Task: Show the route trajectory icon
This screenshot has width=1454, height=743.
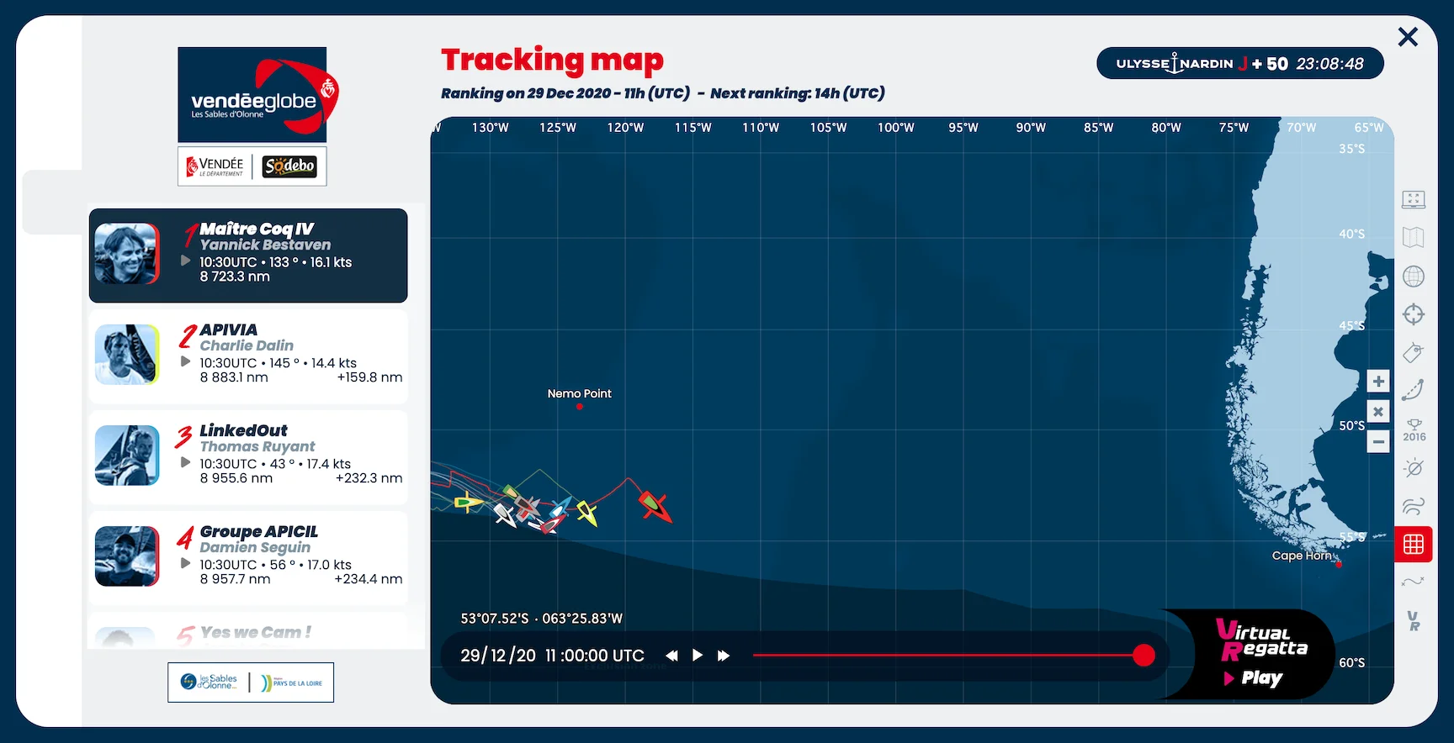Action: tap(1414, 390)
